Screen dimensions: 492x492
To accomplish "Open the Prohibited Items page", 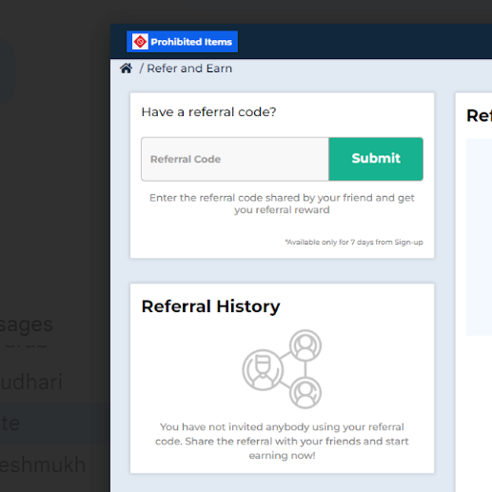I will point(182,42).
